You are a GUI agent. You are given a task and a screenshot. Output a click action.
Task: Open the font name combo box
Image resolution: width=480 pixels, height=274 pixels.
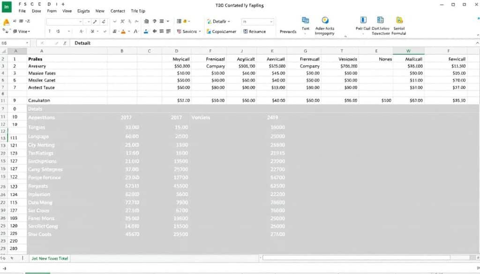64,22
